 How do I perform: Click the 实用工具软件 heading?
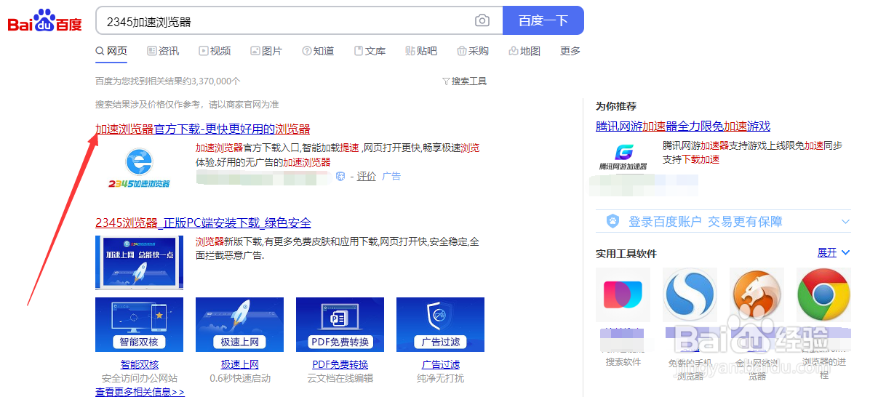coord(626,254)
